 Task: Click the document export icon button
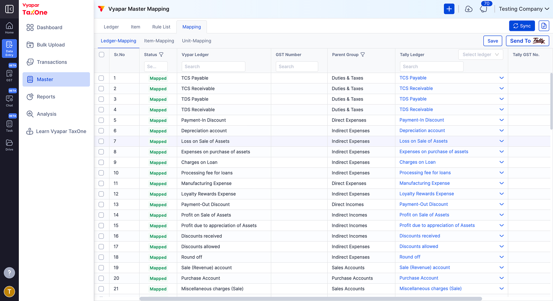(544, 26)
